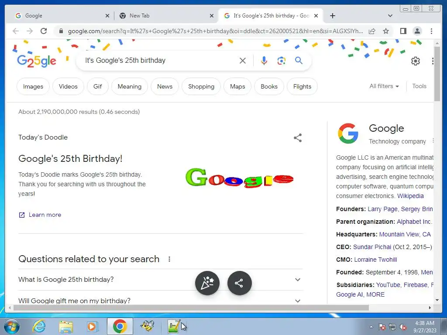The image size is (447, 335).
Task: Open Chrome side panel
Action: coord(403,31)
